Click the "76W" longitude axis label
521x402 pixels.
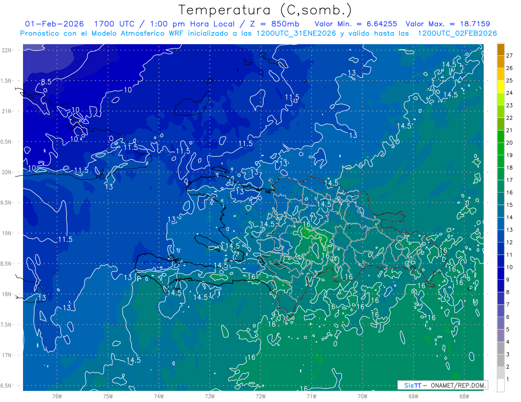point(57,396)
